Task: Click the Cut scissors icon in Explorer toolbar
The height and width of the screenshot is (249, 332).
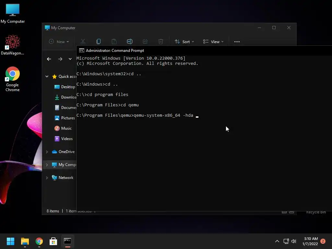Action: pyautogui.click(x=83, y=41)
